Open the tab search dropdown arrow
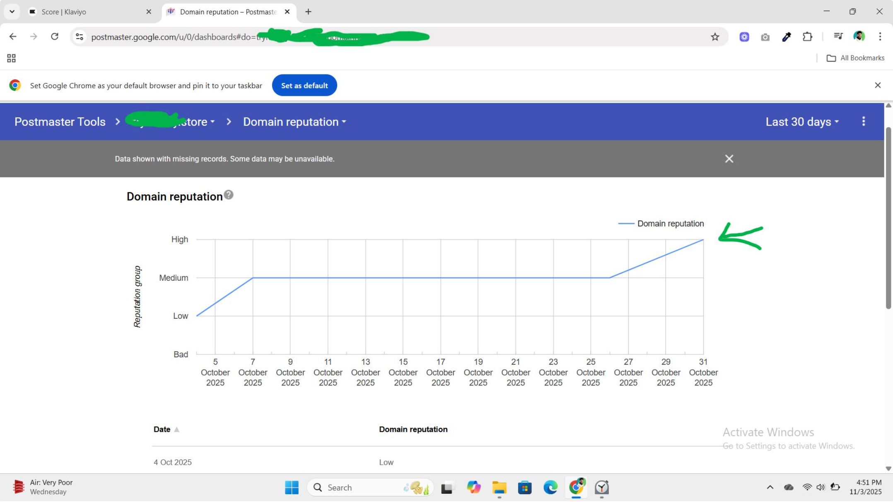 tap(12, 12)
